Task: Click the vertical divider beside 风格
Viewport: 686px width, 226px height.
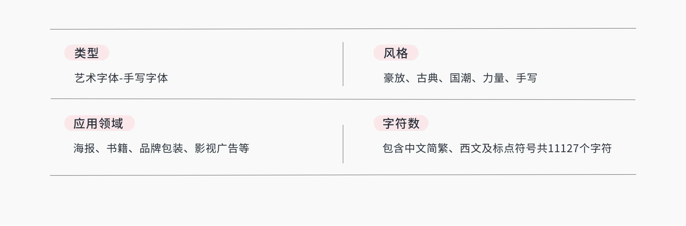Action: [343, 64]
